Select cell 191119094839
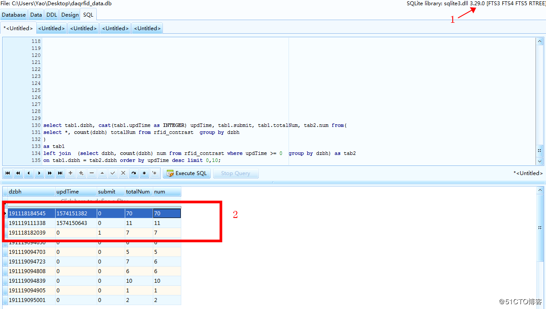This screenshot has width=546, height=309. click(x=32, y=281)
